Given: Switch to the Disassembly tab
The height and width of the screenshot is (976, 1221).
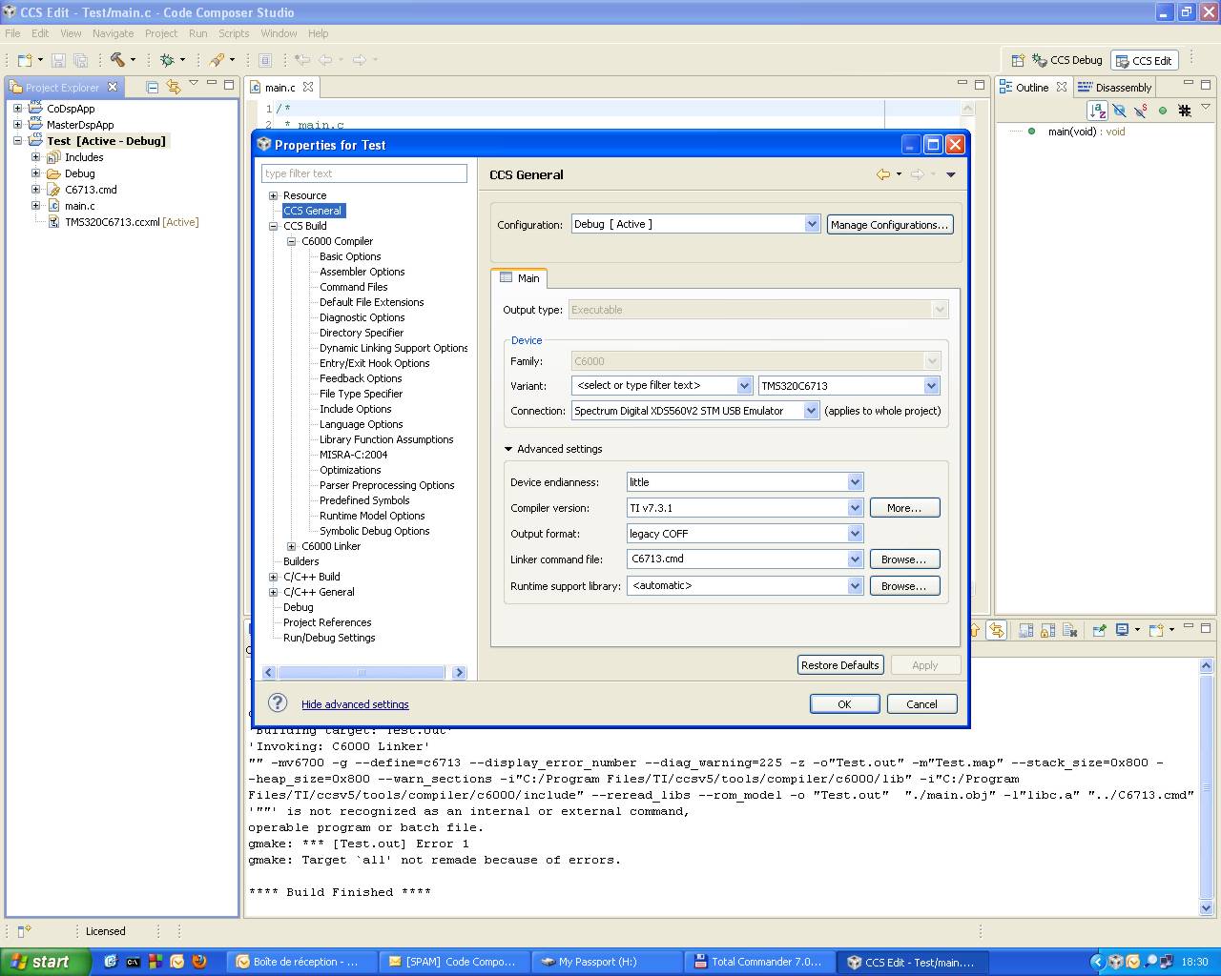Looking at the screenshot, I should pyautogui.click(x=1114, y=87).
